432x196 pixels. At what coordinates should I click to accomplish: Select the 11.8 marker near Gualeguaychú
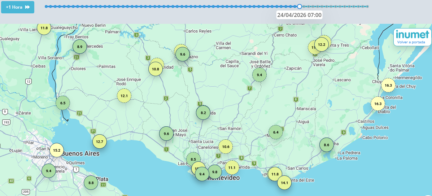pos(44,28)
